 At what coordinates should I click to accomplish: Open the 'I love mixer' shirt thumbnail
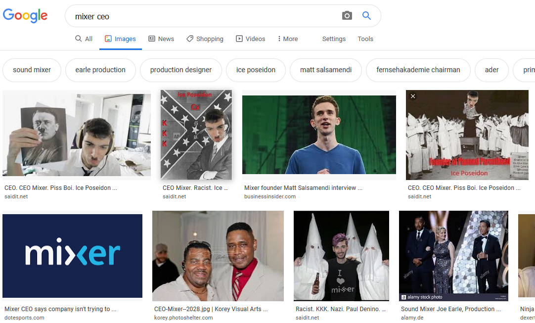(x=341, y=256)
